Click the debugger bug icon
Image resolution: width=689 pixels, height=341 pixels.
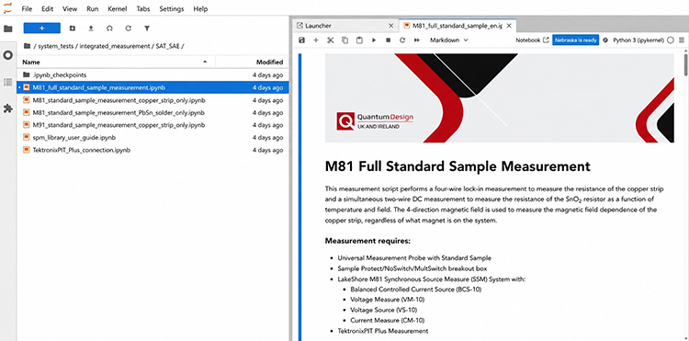[605, 40]
